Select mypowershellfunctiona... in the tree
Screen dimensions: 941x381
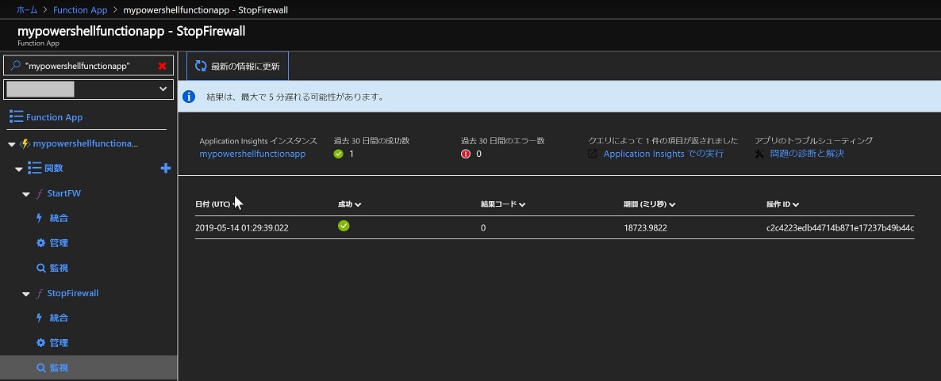[85, 144]
